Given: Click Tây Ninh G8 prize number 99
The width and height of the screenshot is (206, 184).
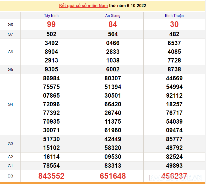Looking at the screenshot, I should pos(51,24).
